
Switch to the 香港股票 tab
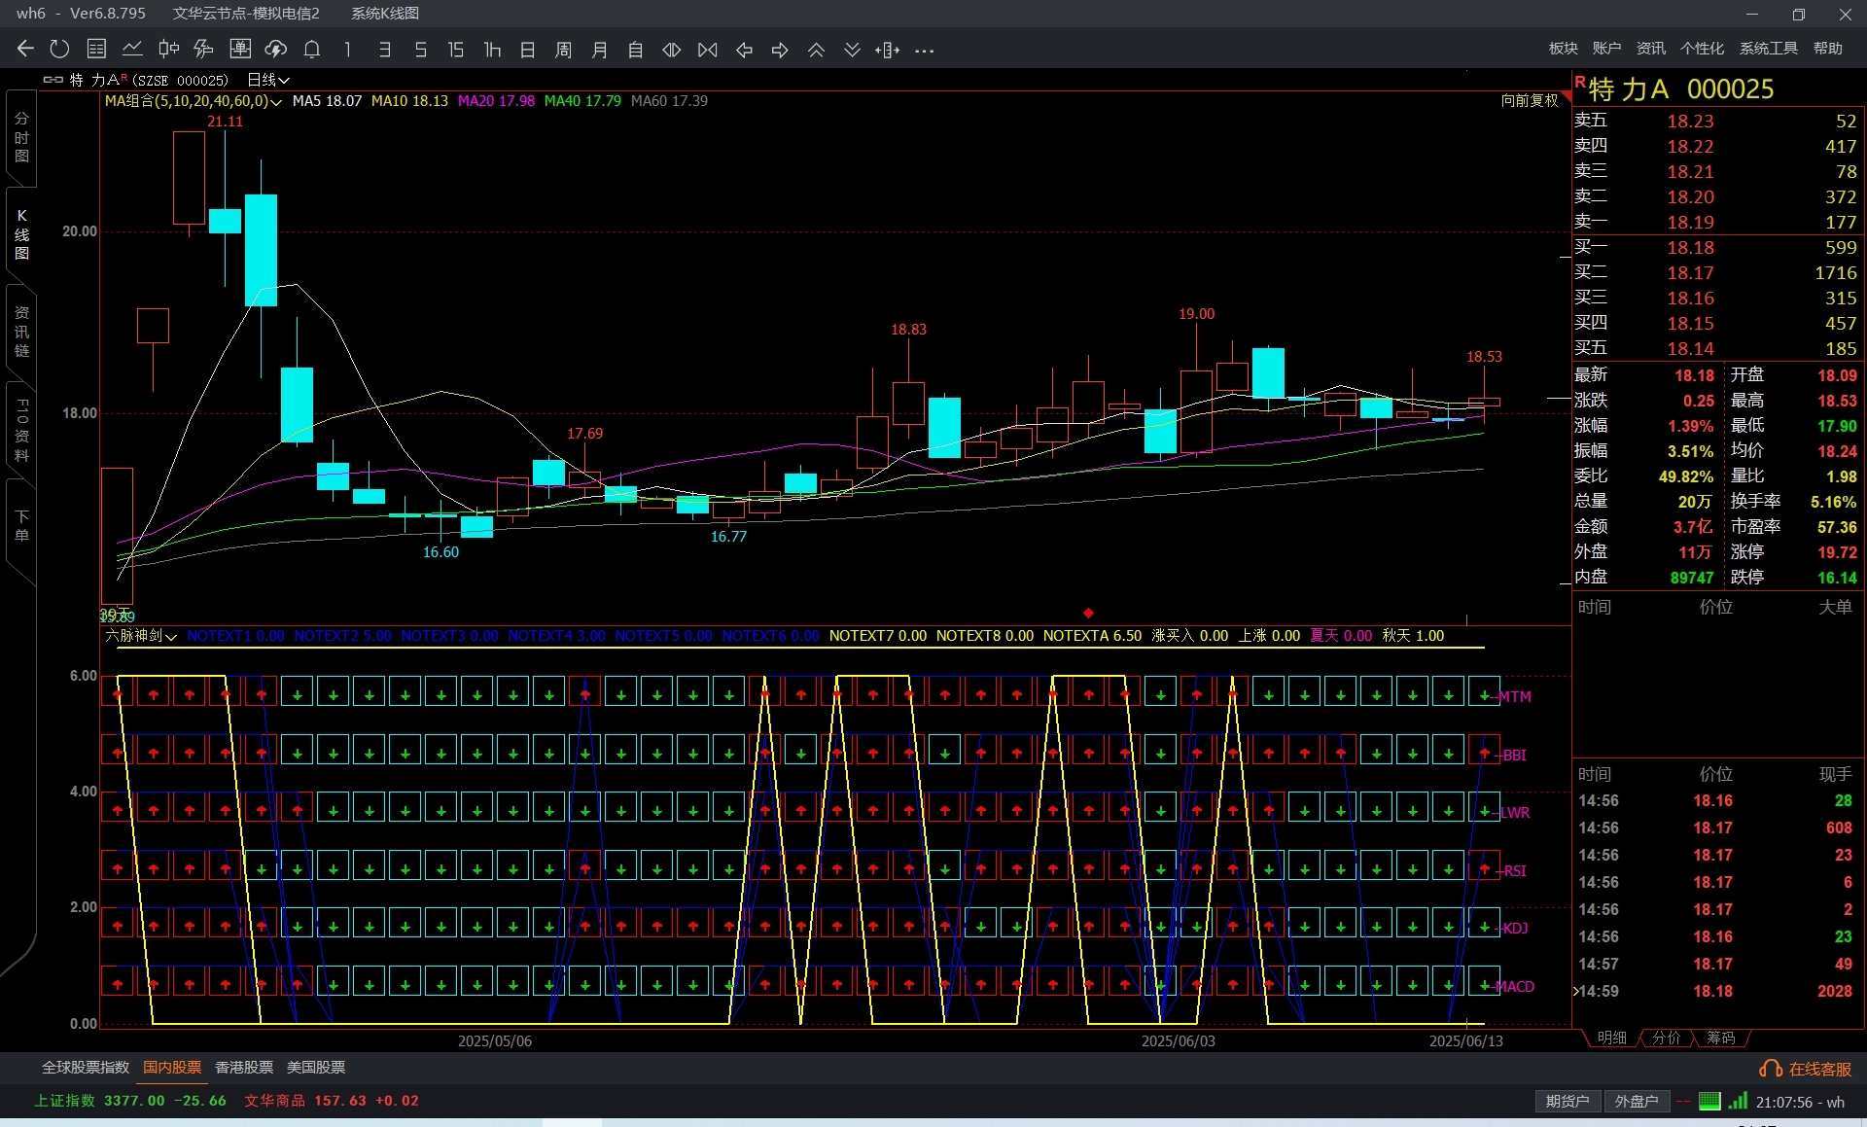pyautogui.click(x=243, y=1067)
